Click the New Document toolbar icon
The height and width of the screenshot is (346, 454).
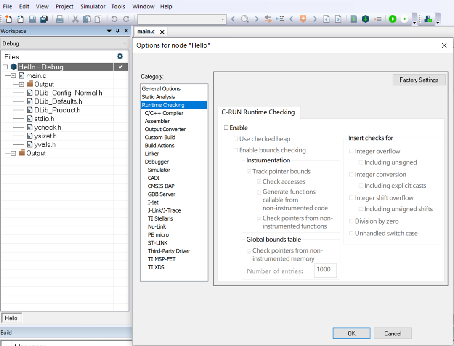point(8,19)
